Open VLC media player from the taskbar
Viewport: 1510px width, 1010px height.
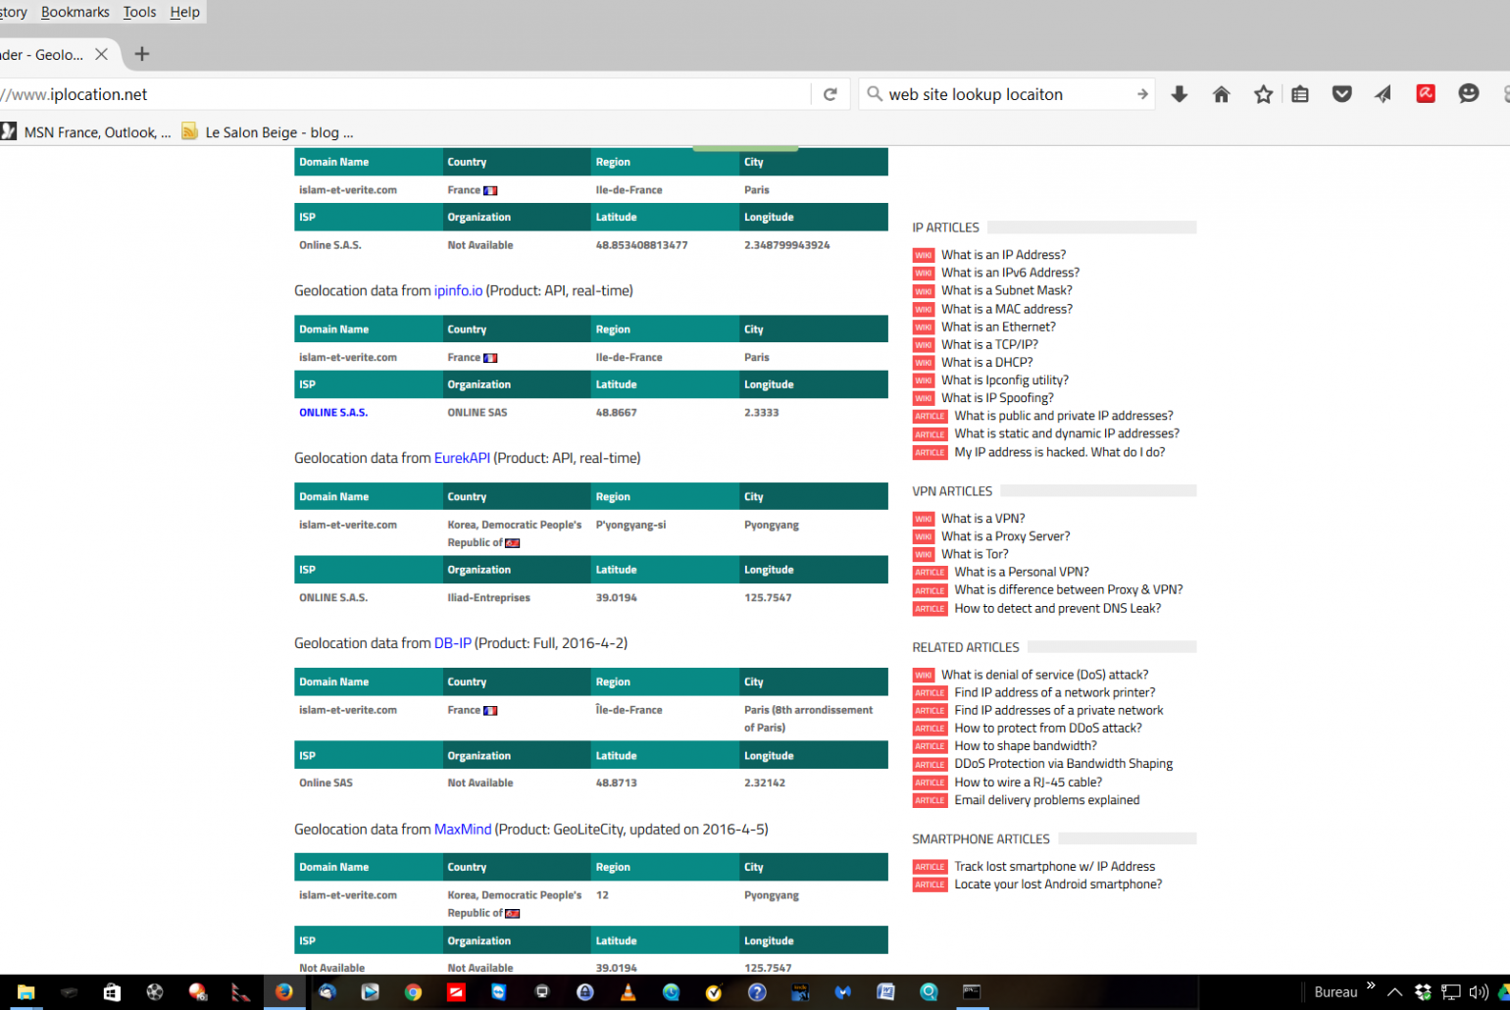pos(628,992)
